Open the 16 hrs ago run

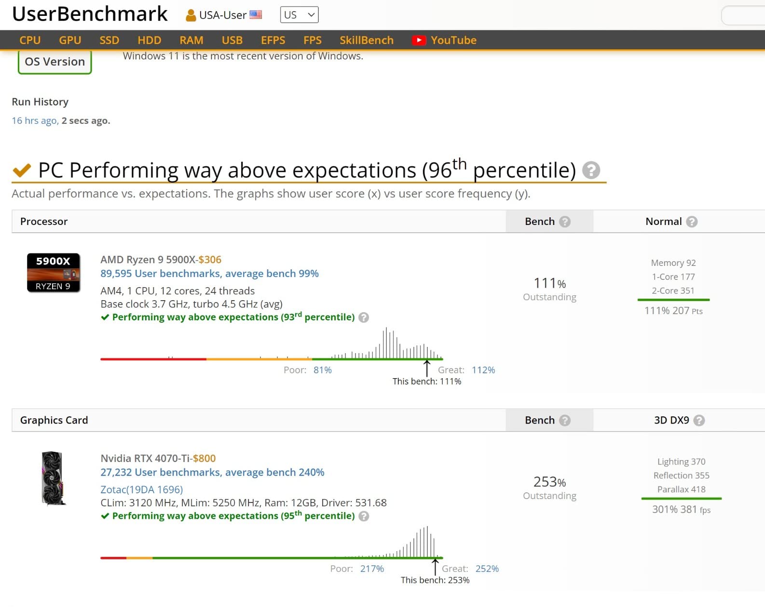tap(35, 120)
